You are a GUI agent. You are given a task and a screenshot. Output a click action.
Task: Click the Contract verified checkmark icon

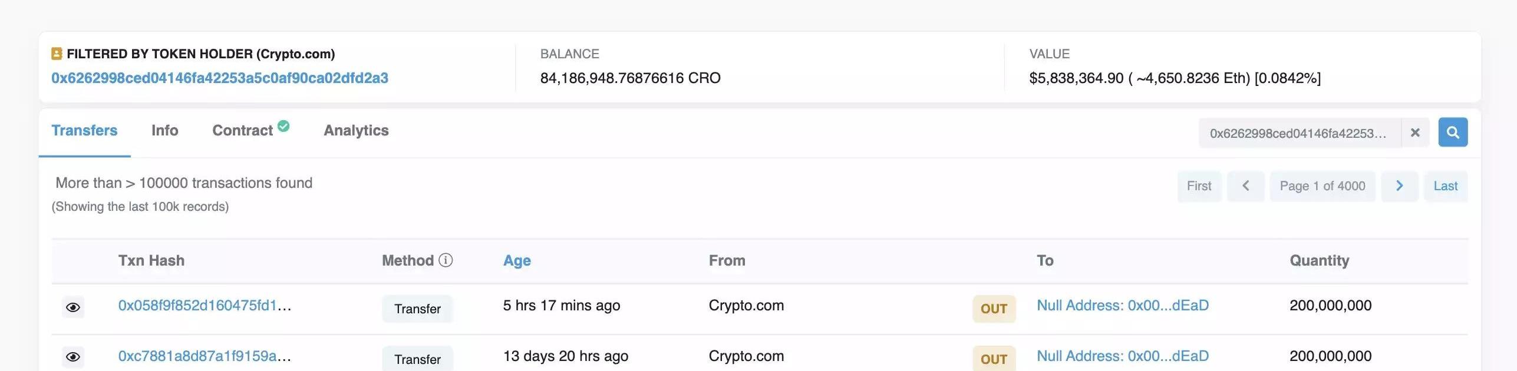[283, 125]
